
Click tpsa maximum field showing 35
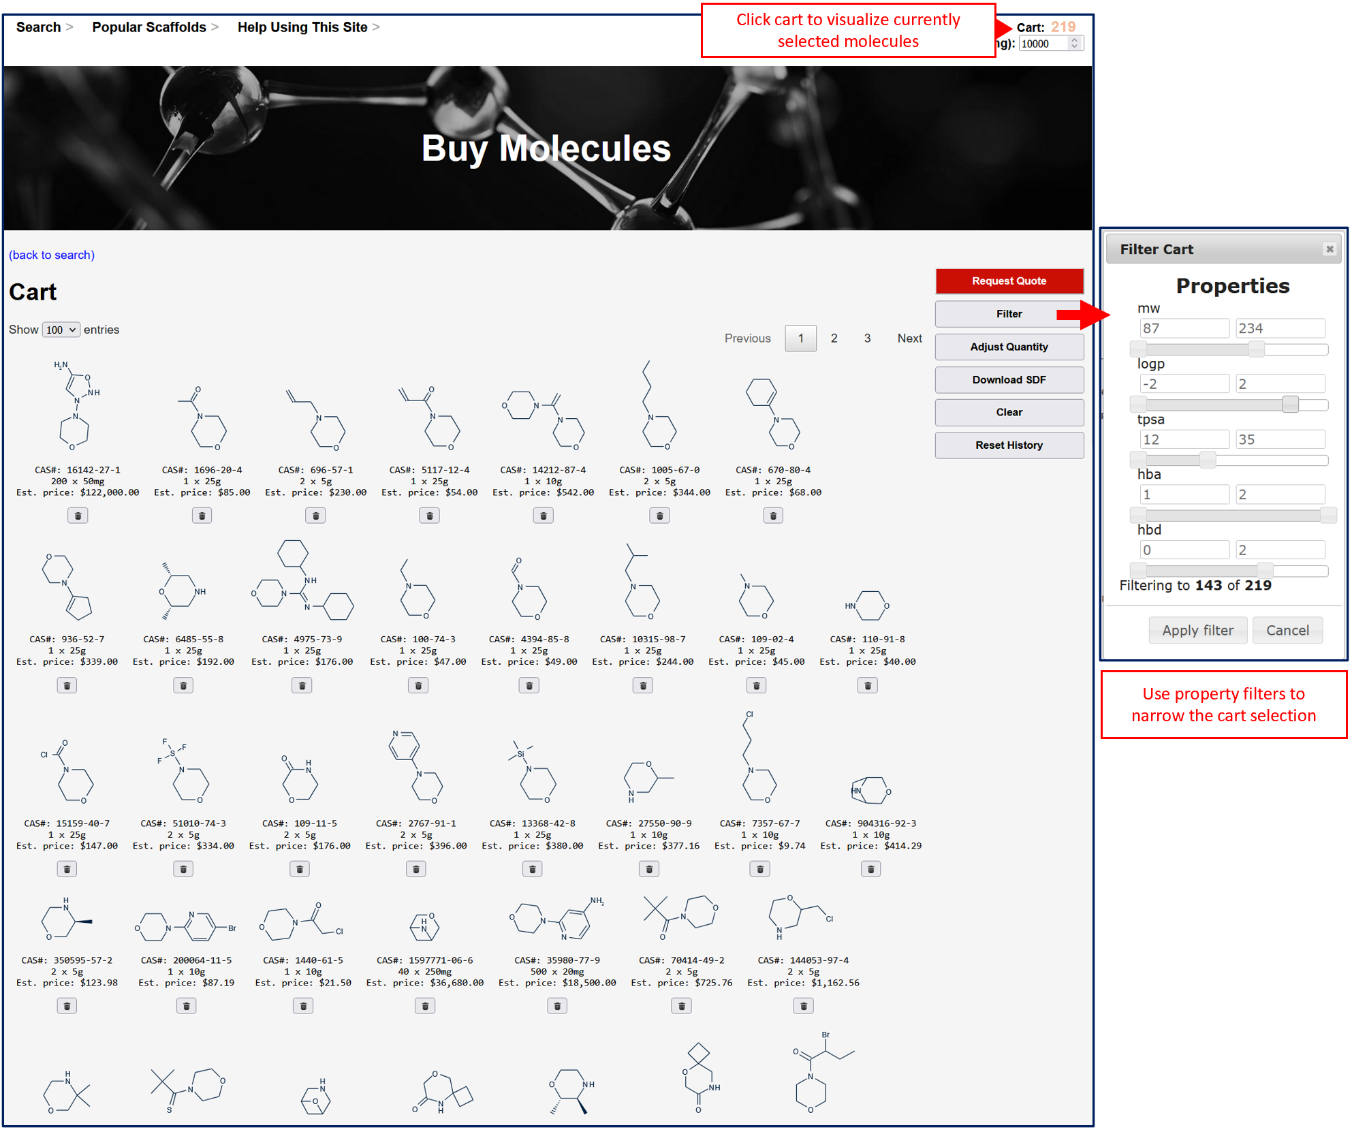[1280, 439]
